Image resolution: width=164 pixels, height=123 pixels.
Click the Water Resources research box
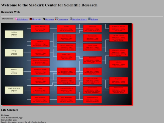coord(40,100)
